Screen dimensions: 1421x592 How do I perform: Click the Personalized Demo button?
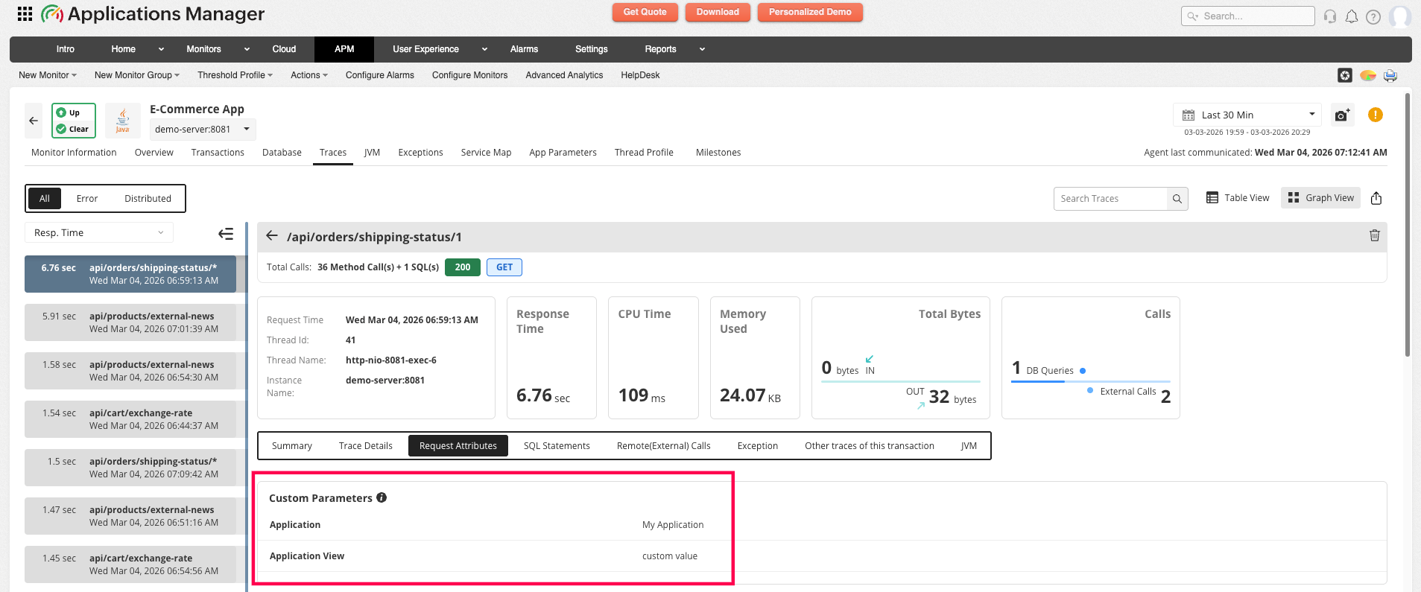click(809, 13)
